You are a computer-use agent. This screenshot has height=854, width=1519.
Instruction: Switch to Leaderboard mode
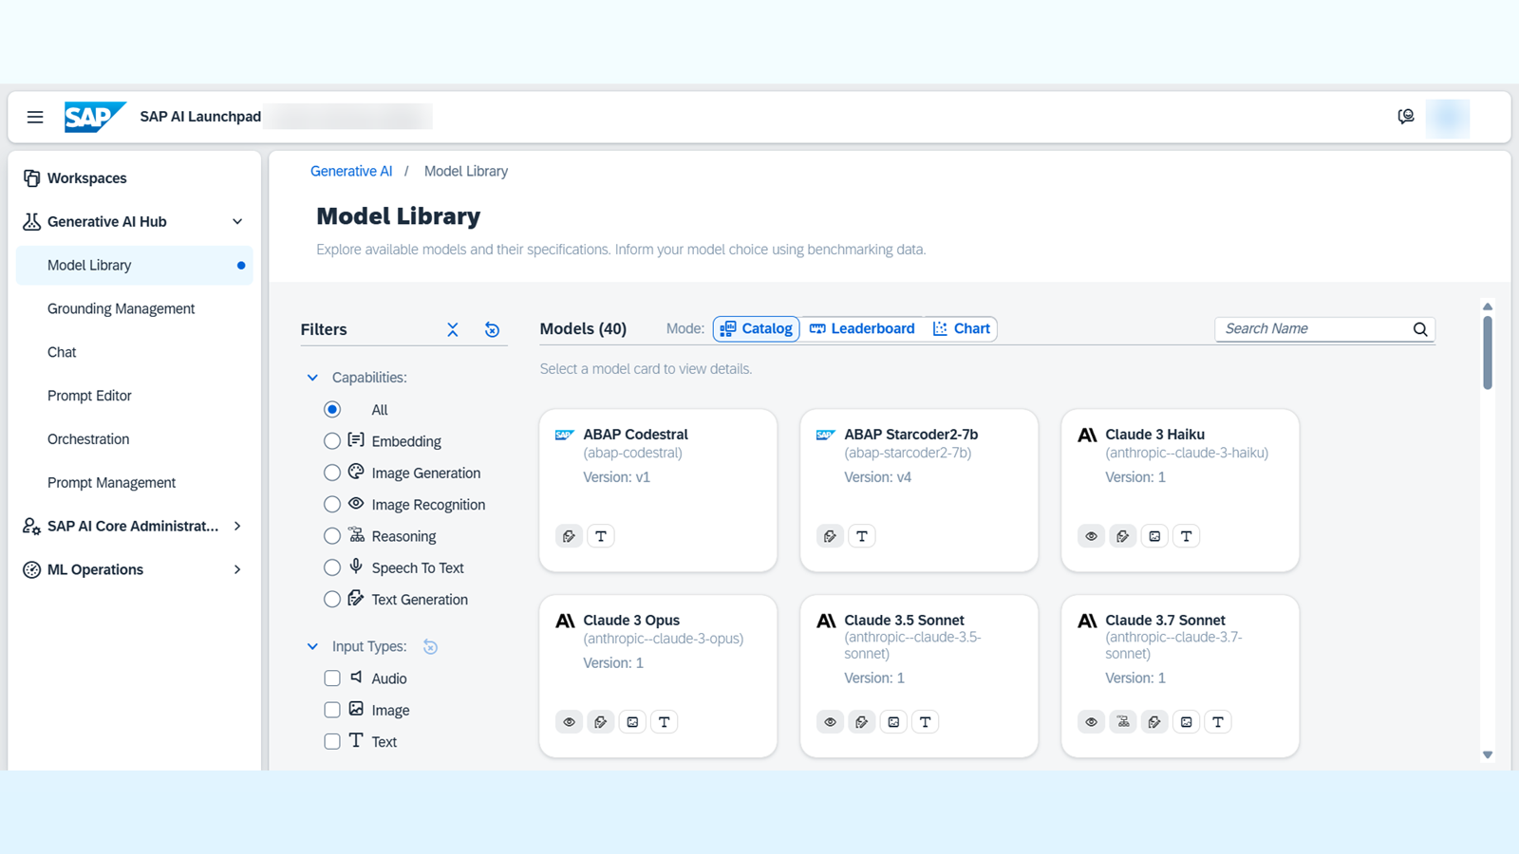tap(862, 329)
